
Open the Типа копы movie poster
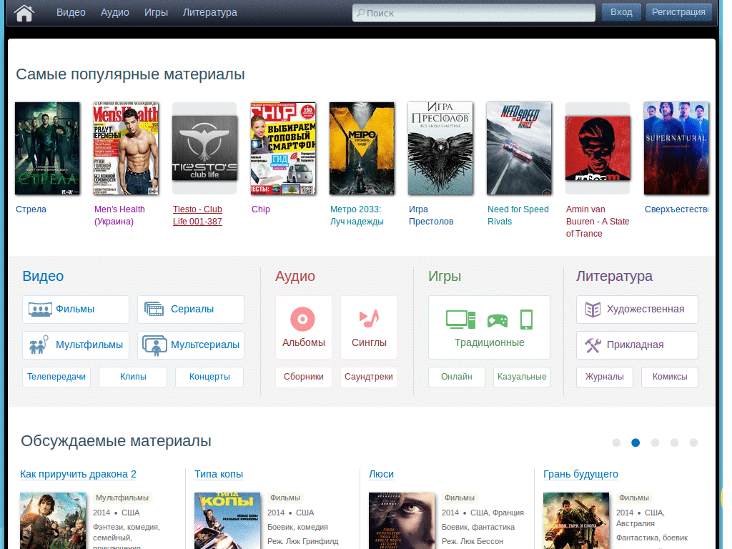click(x=227, y=520)
